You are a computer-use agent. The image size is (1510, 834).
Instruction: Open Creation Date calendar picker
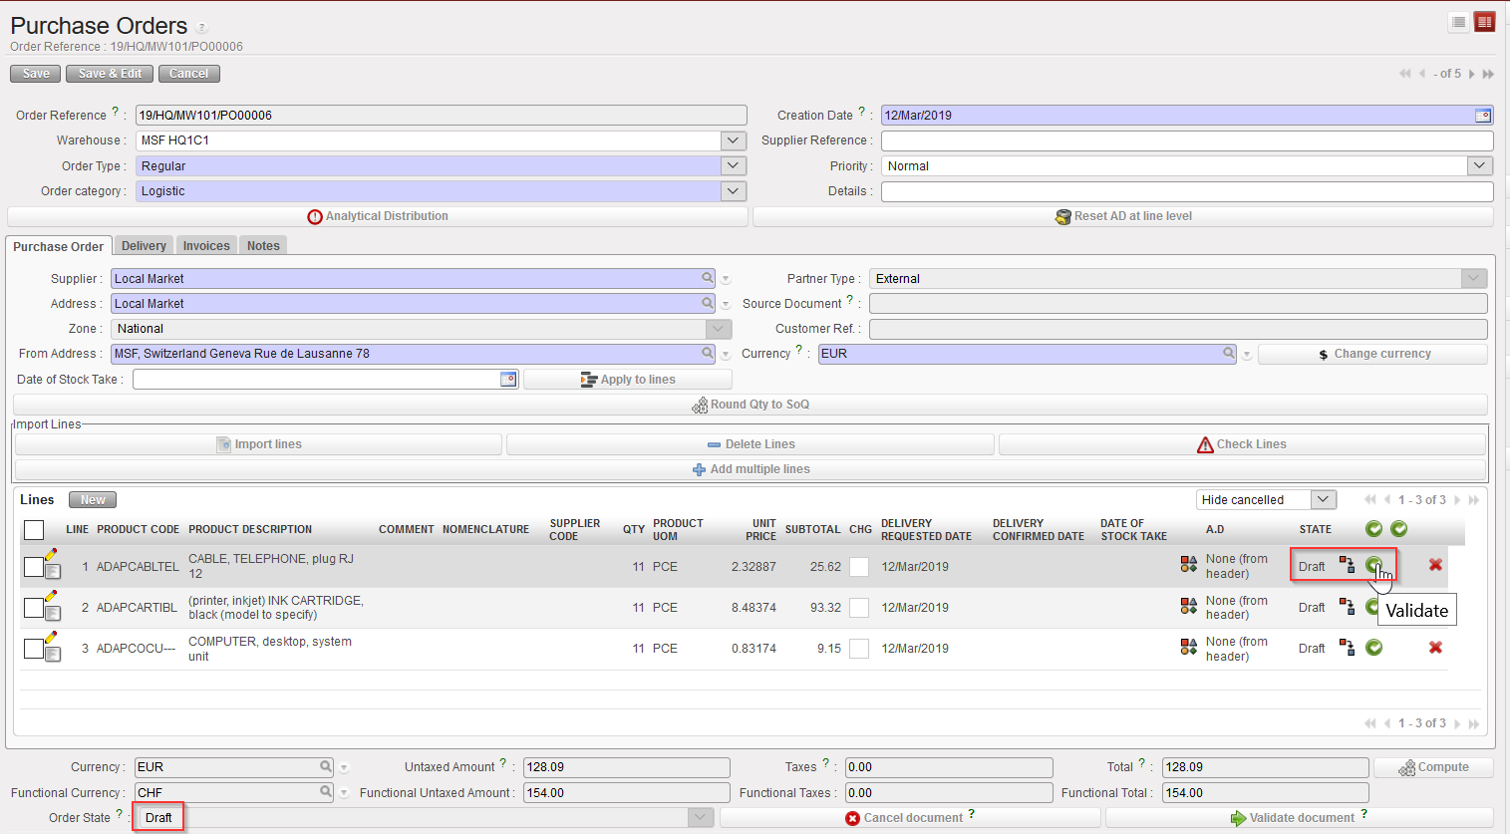(x=1483, y=116)
